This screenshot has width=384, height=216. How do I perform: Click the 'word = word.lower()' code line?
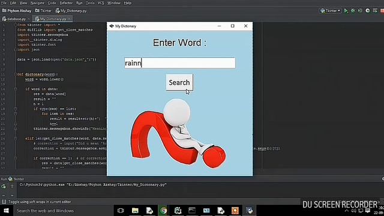tap(44, 79)
